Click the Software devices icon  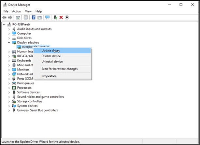point(14,92)
